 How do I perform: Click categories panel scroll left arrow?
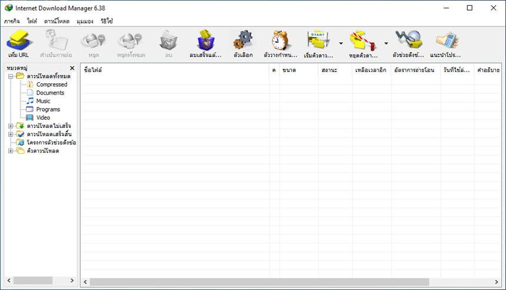point(9,281)
